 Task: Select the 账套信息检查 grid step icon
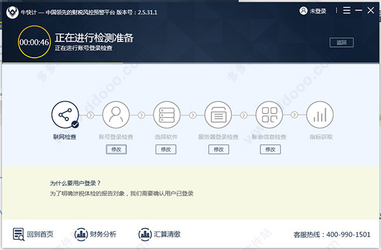pos(269,115)
